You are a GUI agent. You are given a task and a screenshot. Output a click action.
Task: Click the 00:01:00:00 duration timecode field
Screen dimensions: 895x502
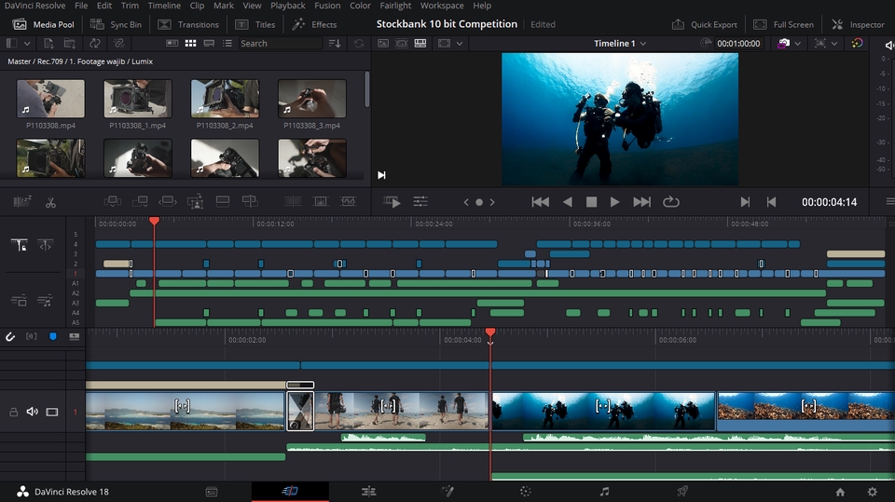point(738,44)
